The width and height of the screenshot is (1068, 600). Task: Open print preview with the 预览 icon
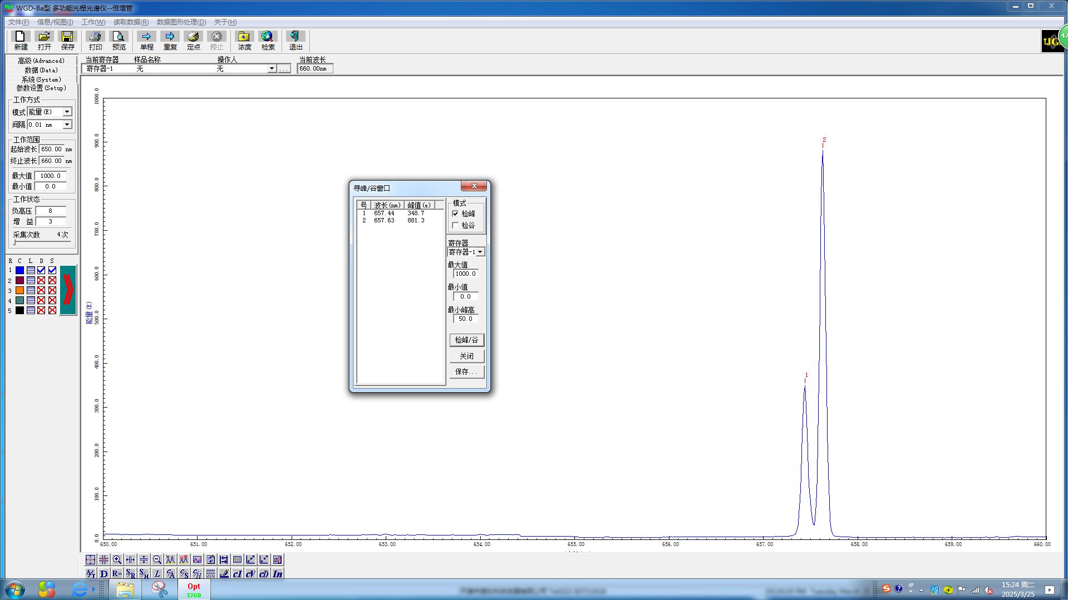click(x=119, y=41)
